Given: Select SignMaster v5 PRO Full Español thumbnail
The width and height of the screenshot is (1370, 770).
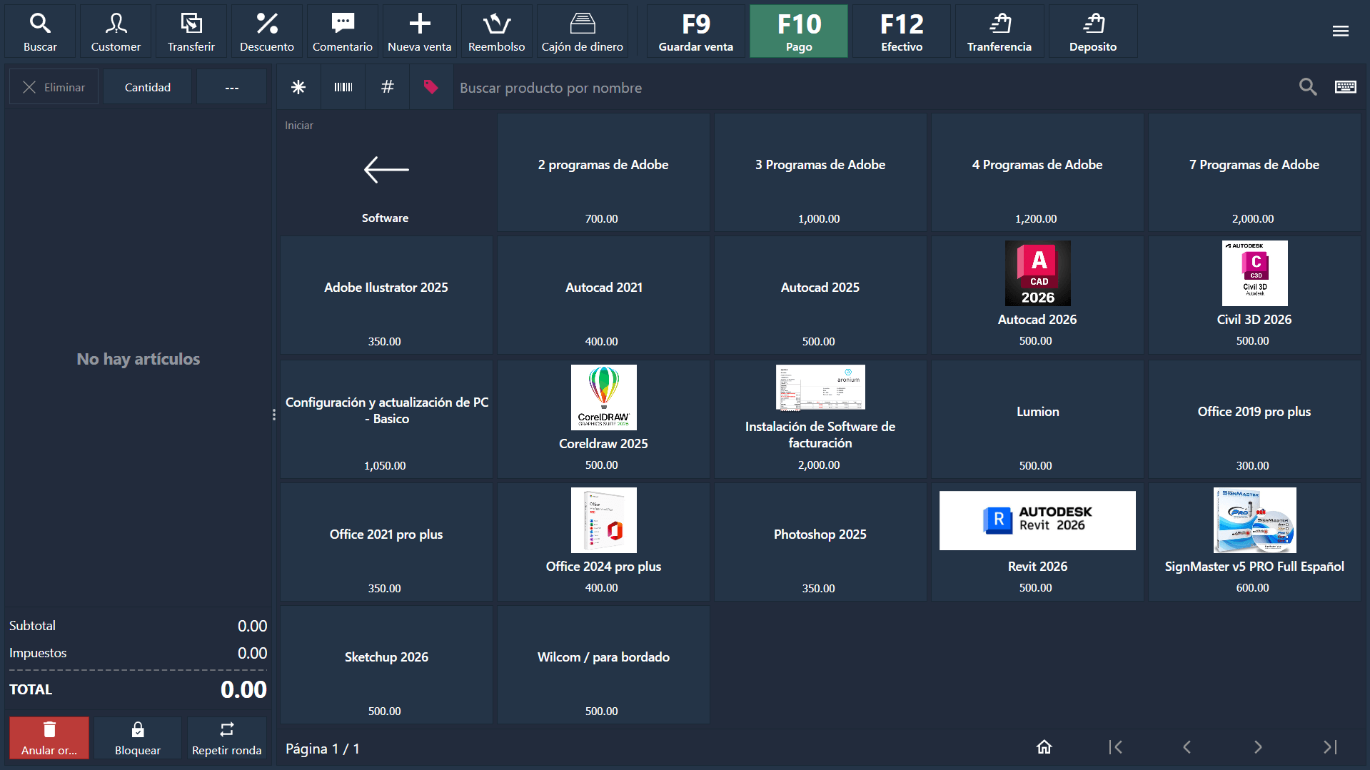Looking at the screenshot, I should [1255, 520].
